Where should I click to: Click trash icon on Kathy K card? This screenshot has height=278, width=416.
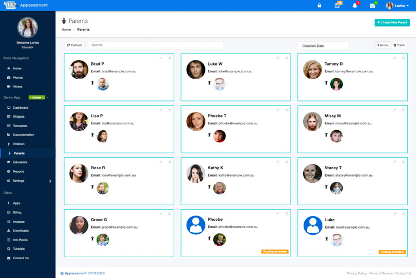(x=286, y=162)
